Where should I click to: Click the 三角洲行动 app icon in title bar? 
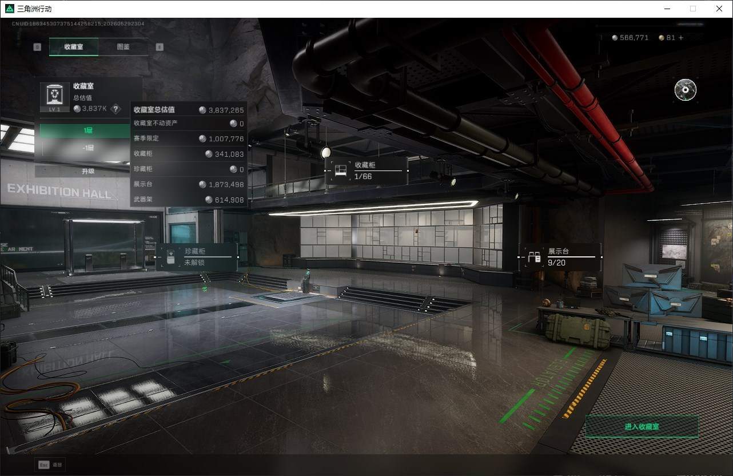coord(9,9)
